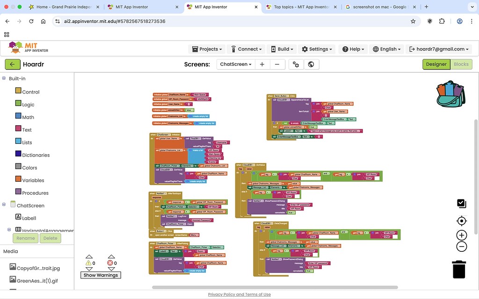Click the remove screen minus button
Viewport: 479px width, 299px height.
pos(277,64)
